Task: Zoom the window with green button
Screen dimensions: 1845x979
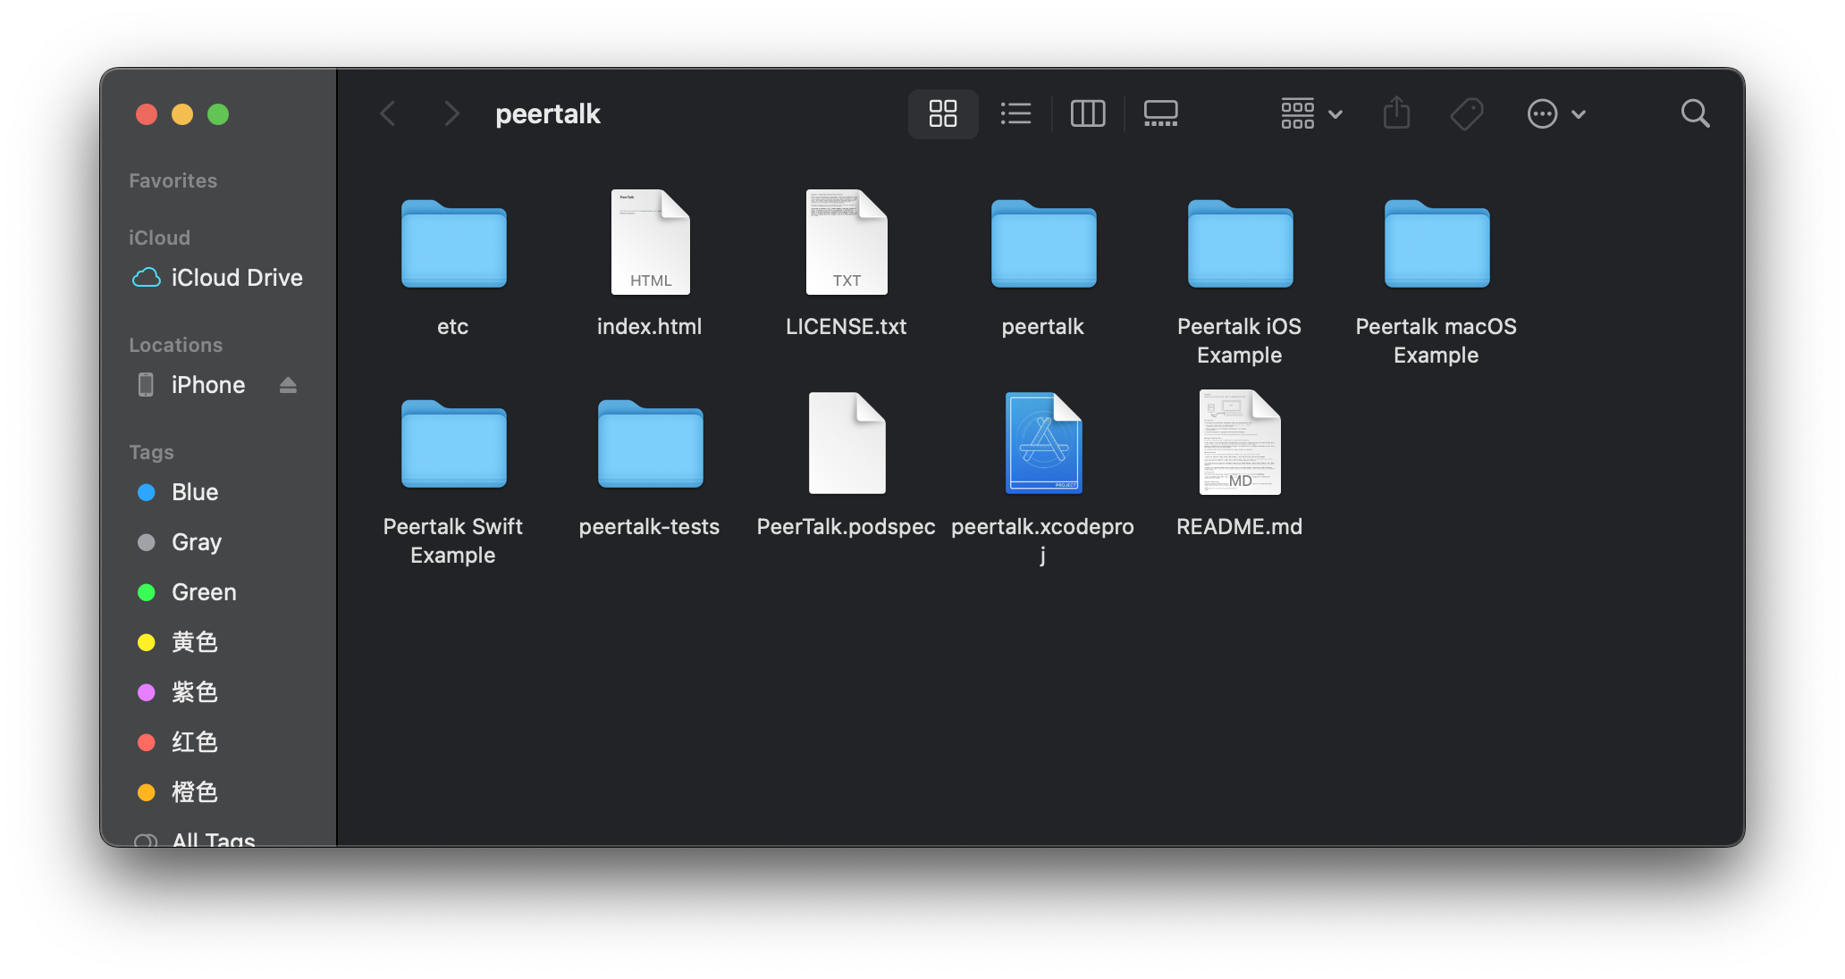Action: pyautogui.click(x=218, y=114)
